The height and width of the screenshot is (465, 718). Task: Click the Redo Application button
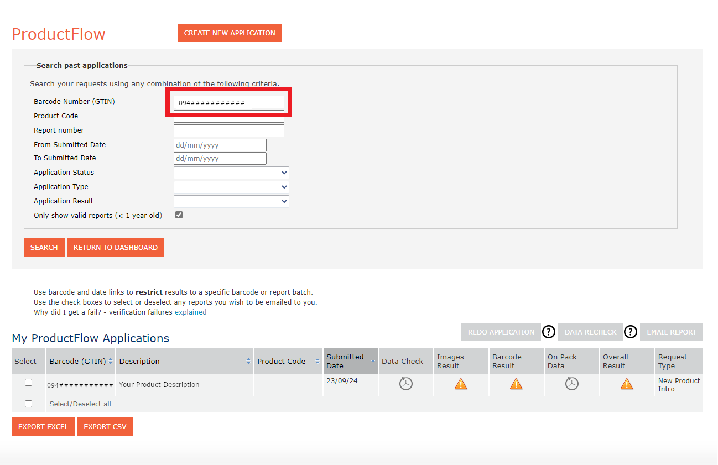click(x=501, y=332)
